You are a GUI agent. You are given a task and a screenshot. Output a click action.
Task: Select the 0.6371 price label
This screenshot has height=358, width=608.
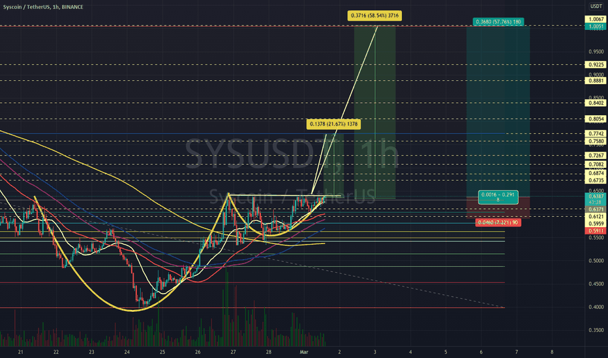(596, 210)
